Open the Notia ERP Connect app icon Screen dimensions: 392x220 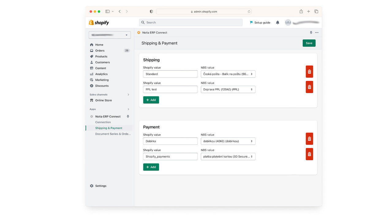91,116
